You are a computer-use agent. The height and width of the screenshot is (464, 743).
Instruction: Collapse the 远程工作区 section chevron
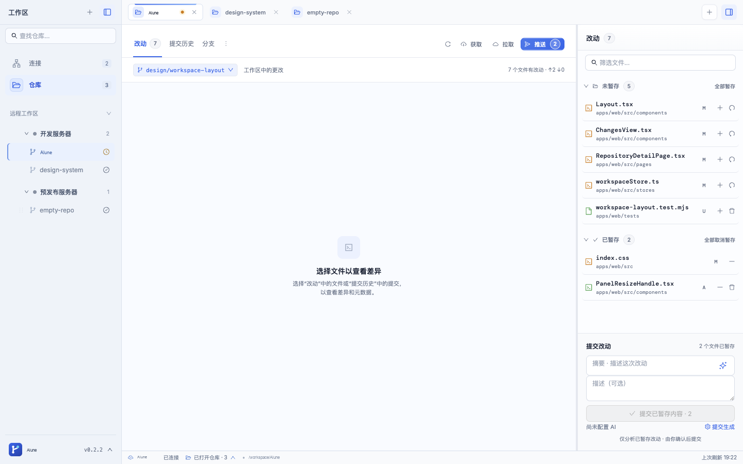click(x=108, y=113)
